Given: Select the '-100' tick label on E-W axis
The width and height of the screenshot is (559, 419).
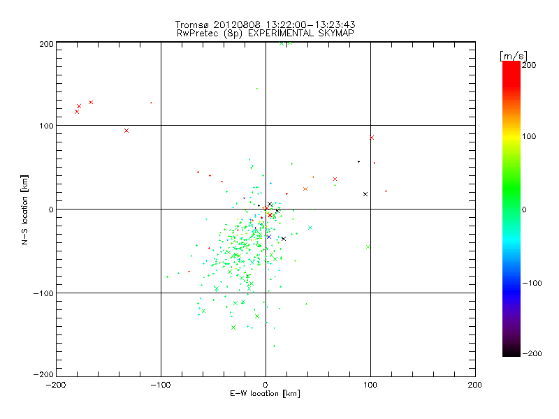Looking at the screenshot, I should (161, 385).
